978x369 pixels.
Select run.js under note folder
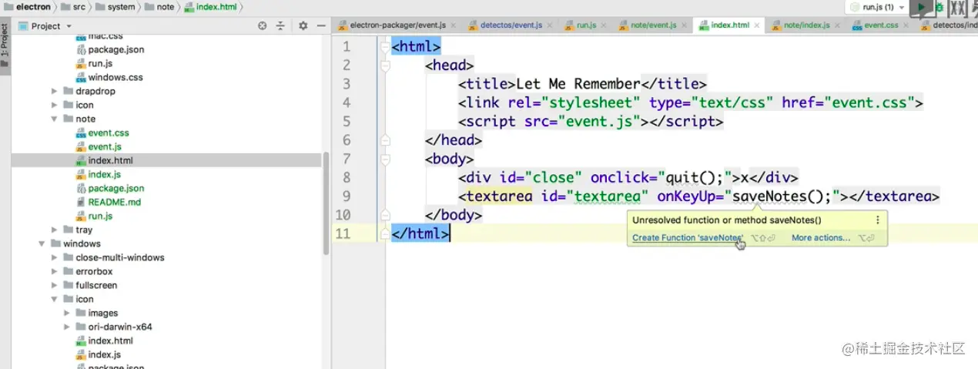click(100, 216)
